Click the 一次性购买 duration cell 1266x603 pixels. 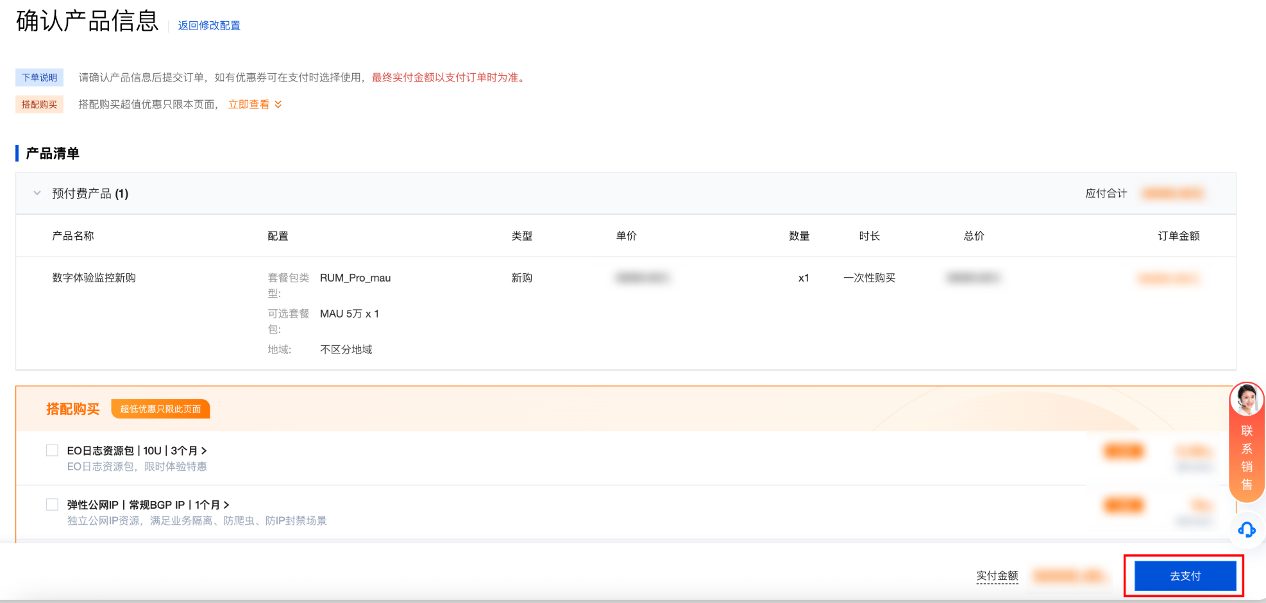coord(870,278)
